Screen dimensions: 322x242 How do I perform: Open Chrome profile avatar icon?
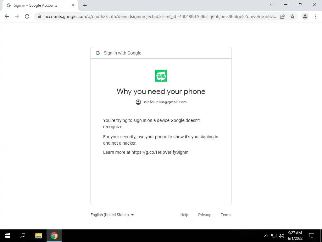point(305,16)
